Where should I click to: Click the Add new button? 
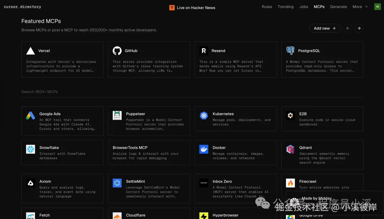[x=325, y=28]
